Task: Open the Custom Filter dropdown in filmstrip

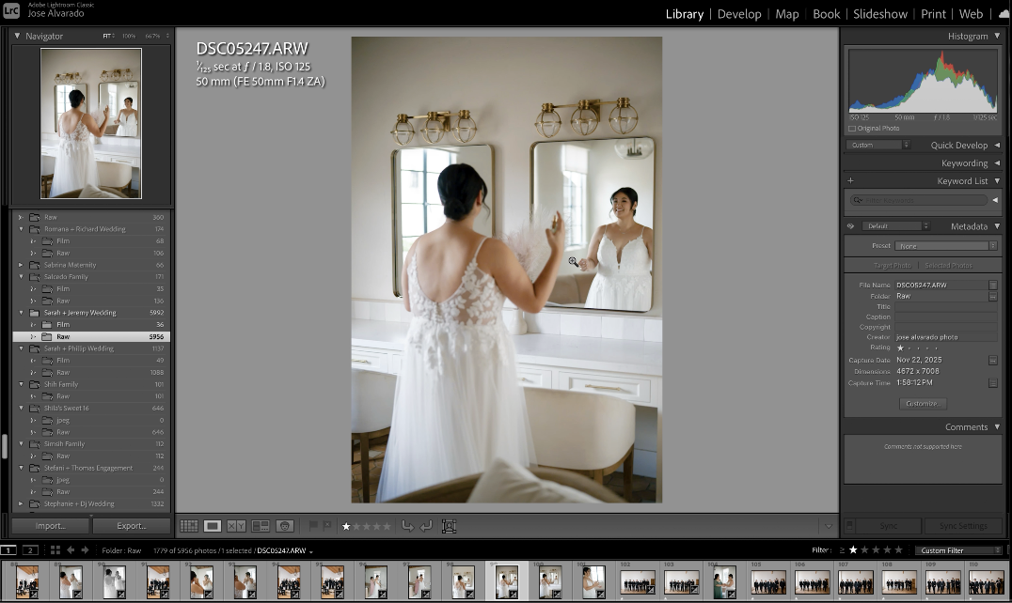Action: [957, 550]
